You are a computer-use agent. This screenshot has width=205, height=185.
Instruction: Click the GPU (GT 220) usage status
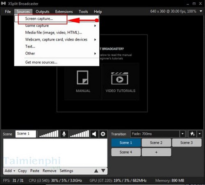pyautogui.click(x=118, y=180)
